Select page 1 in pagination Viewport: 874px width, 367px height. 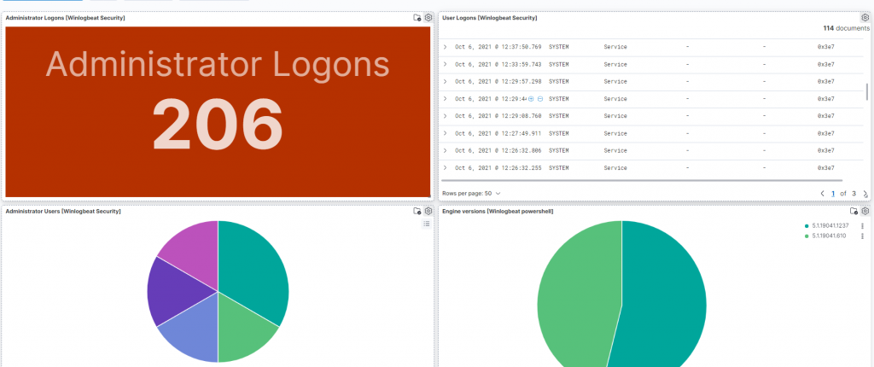click(x=833, y=194)
